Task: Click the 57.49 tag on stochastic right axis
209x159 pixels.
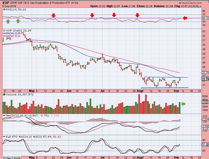Action: [x=205, y=144]
